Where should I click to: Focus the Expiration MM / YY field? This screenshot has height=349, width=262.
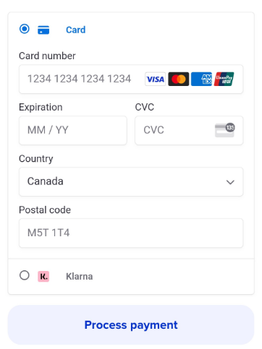(x=73, y=130)
